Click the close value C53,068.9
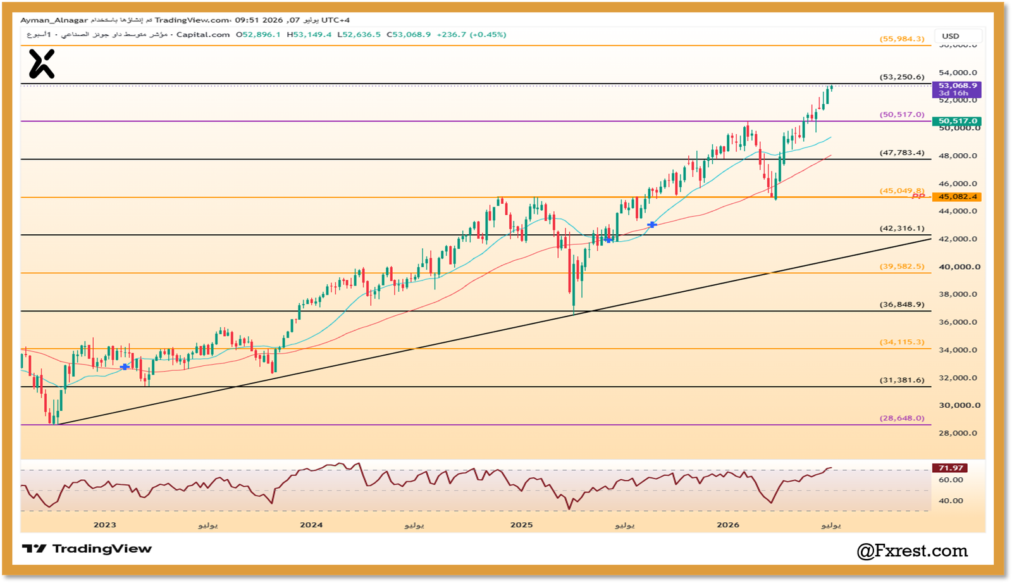Screen dimensions: 1012x583 (x=409, y=35)
